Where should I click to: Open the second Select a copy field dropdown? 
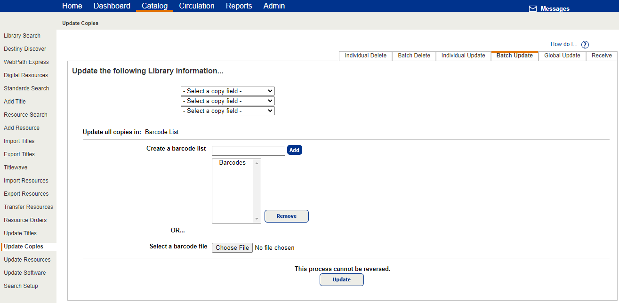[228, 101]
